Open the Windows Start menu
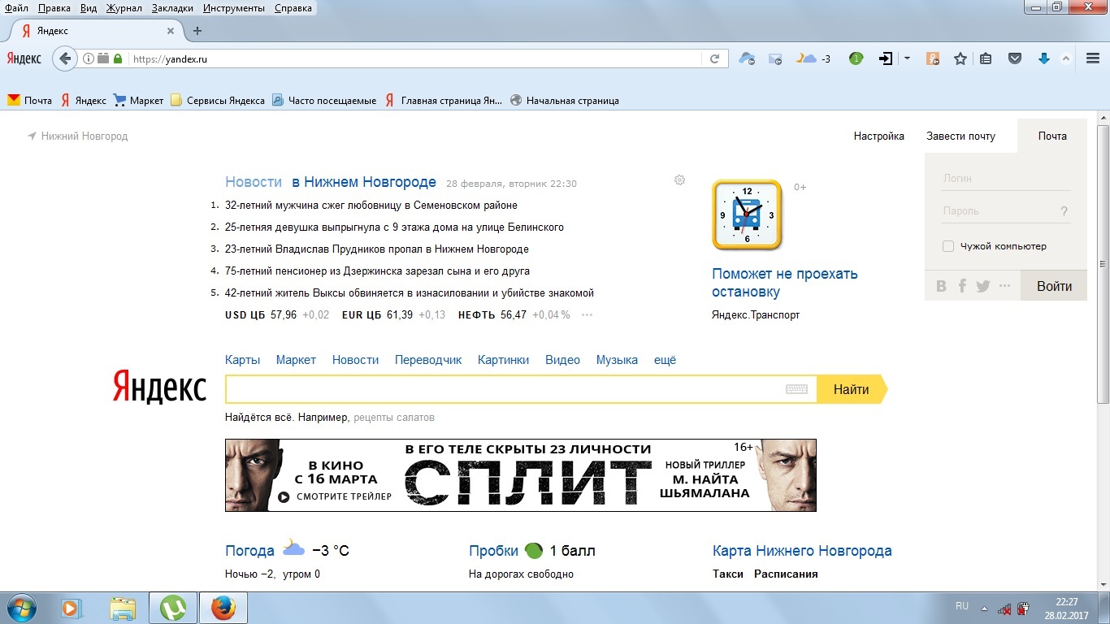Viewport: 1110px width, 624px height. (x=20, y=608)
